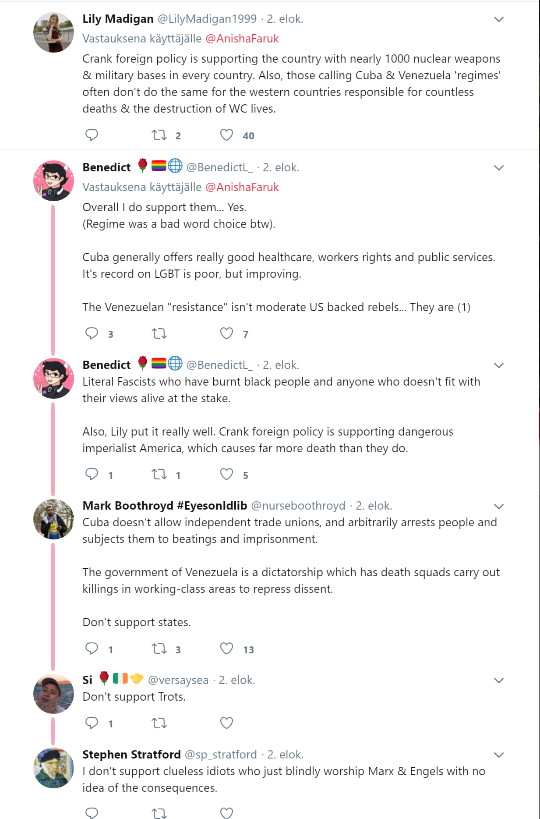Like Lily Madigan's tweet with 40 likes

tap(226, 135)
